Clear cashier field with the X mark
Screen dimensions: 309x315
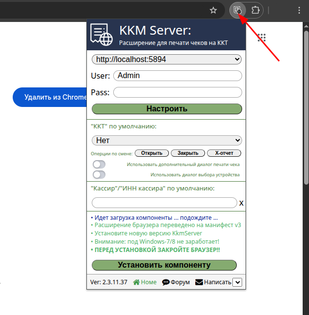241,203
